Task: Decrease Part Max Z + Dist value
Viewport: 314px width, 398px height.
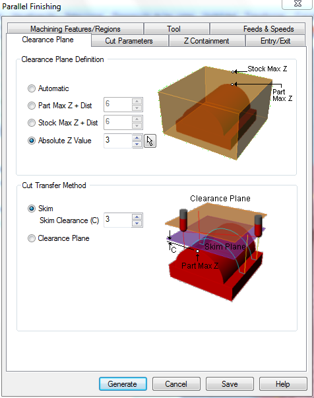Action: tap(137, 108)
